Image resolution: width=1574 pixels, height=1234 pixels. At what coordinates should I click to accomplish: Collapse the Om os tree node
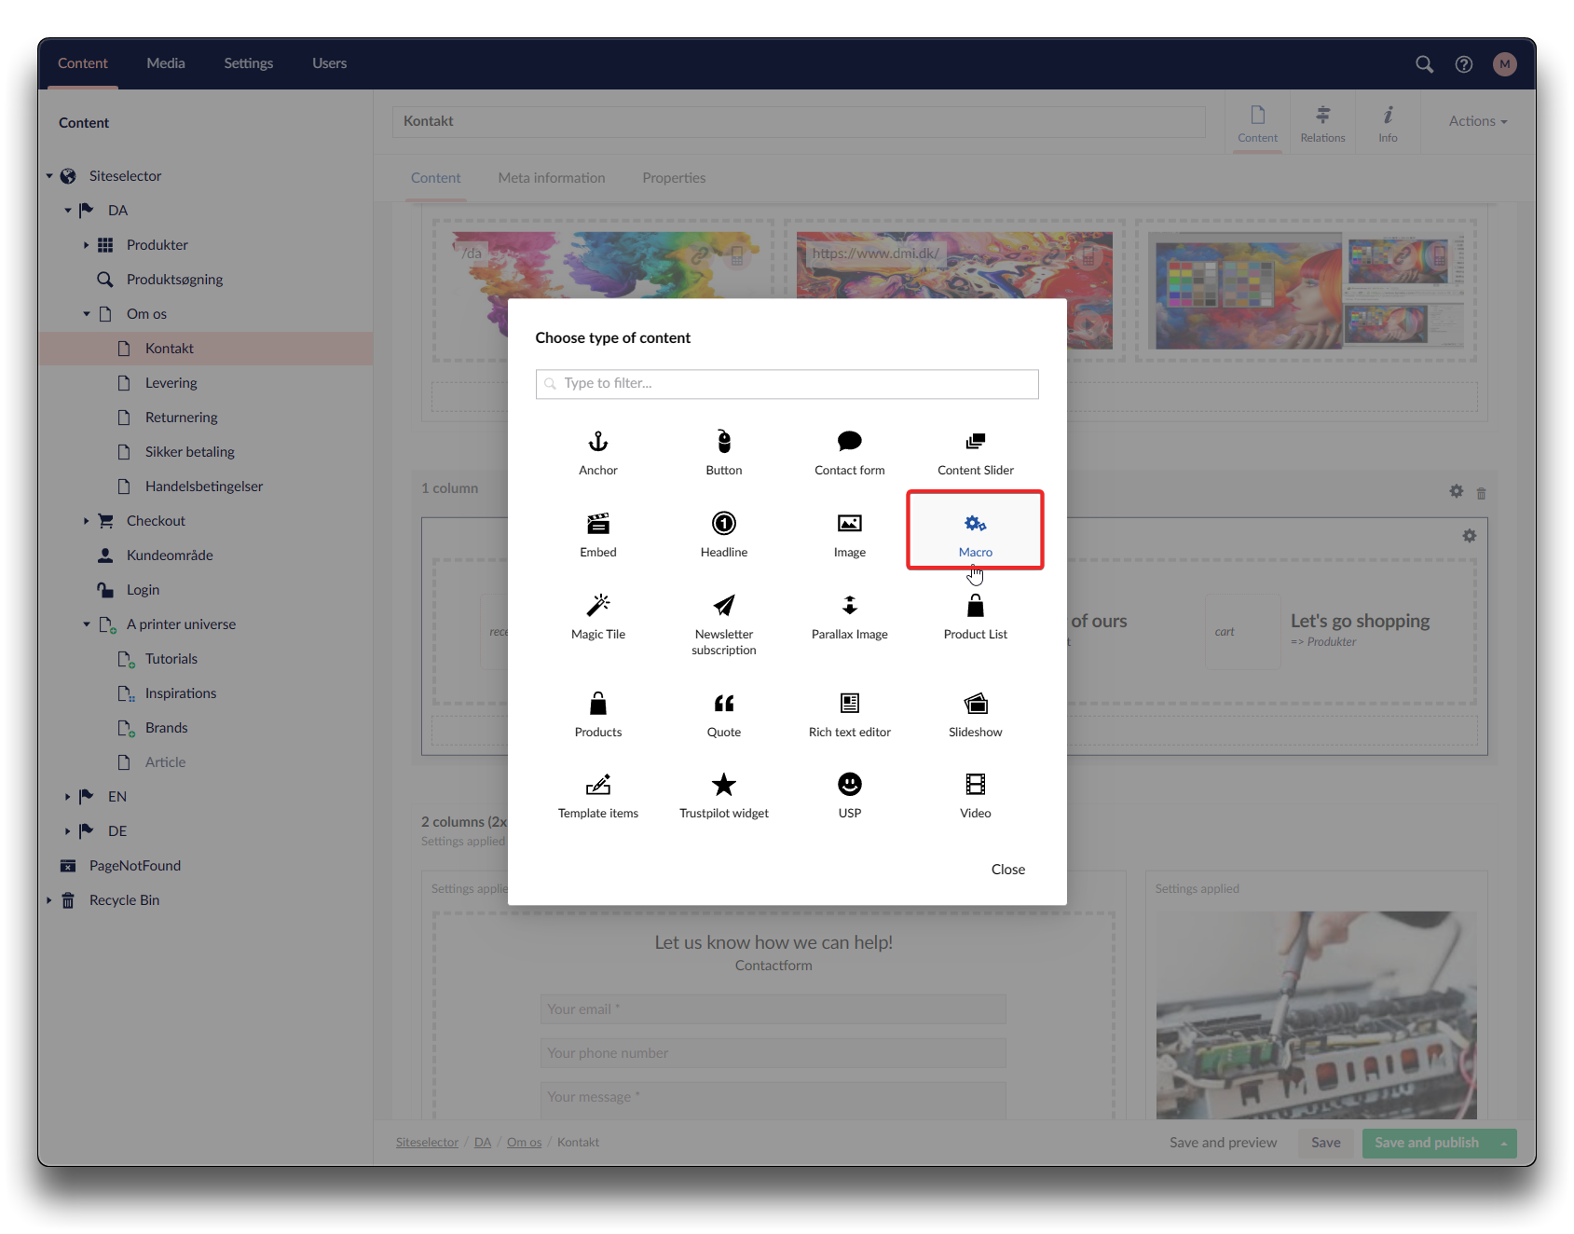87,314
